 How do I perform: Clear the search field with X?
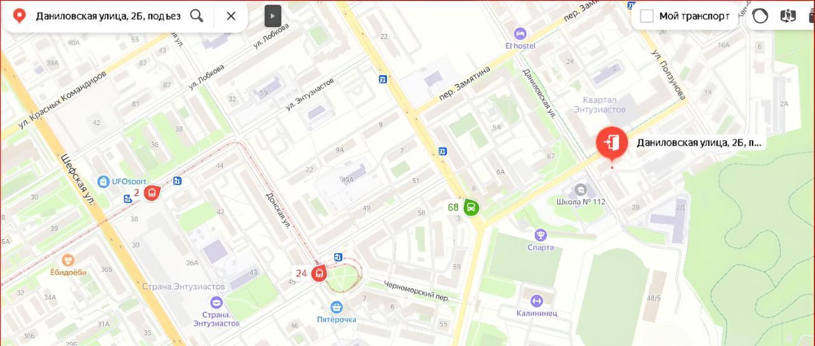[x=231, y=16]
